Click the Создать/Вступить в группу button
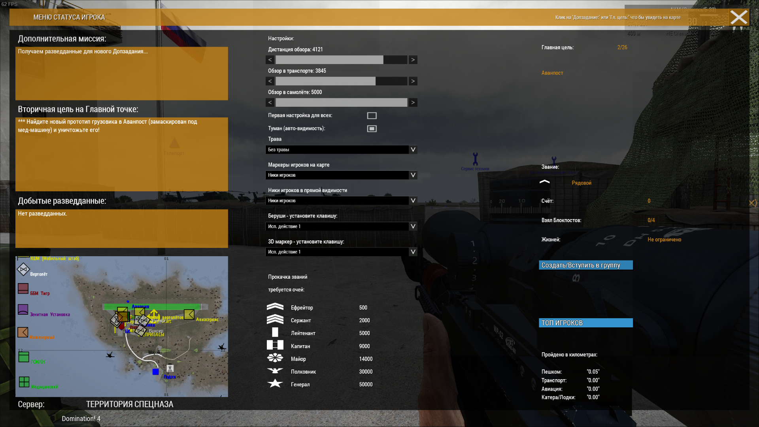 point(585,265)
